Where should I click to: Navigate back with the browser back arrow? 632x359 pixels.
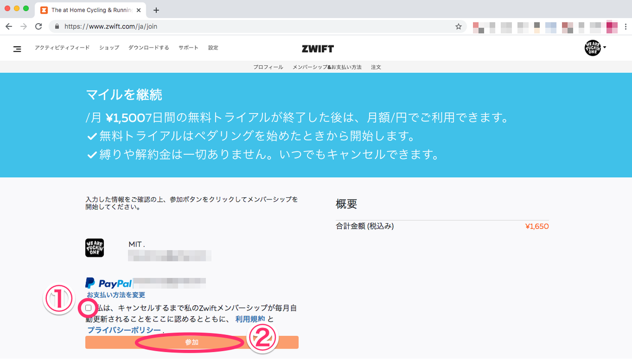coord(9,26)
